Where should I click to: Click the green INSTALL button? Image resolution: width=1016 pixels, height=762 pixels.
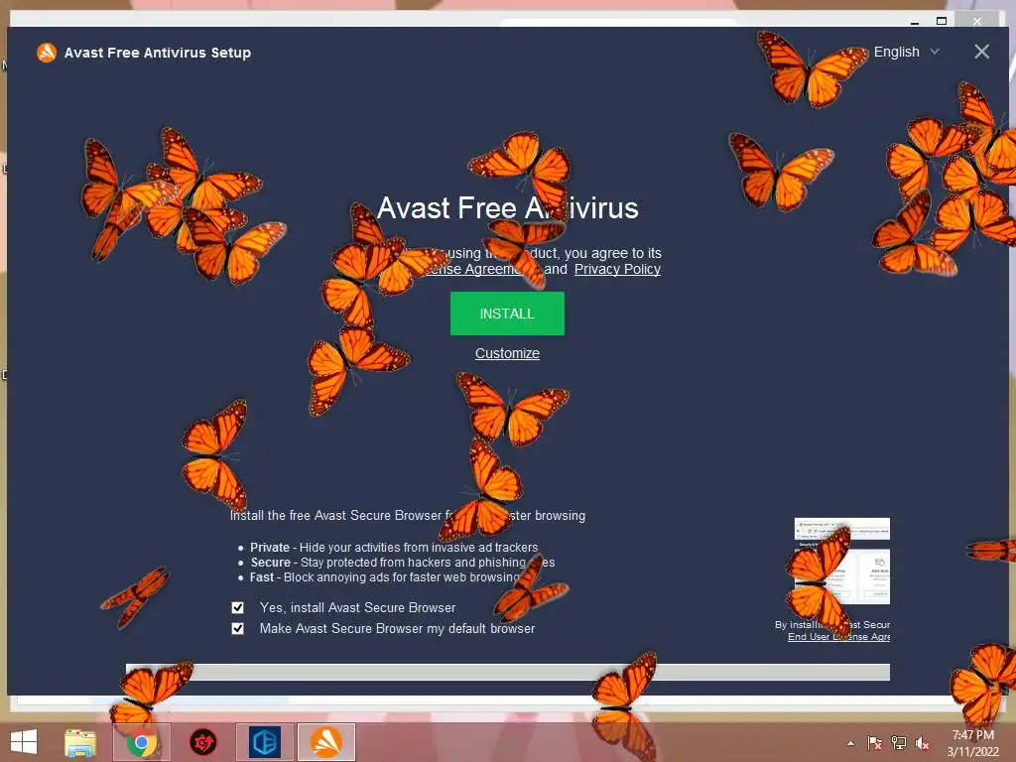coord(507,314)
